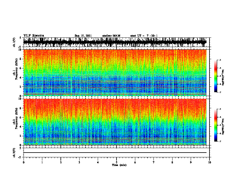Click tick label "2" on the Time axis
The image size is (236, 182).
click(x=61, y=162)
